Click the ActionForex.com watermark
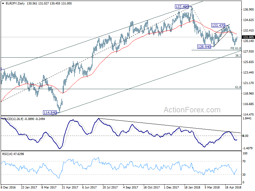This screenshot has height=191, width=255. click(x=192, y=110)
